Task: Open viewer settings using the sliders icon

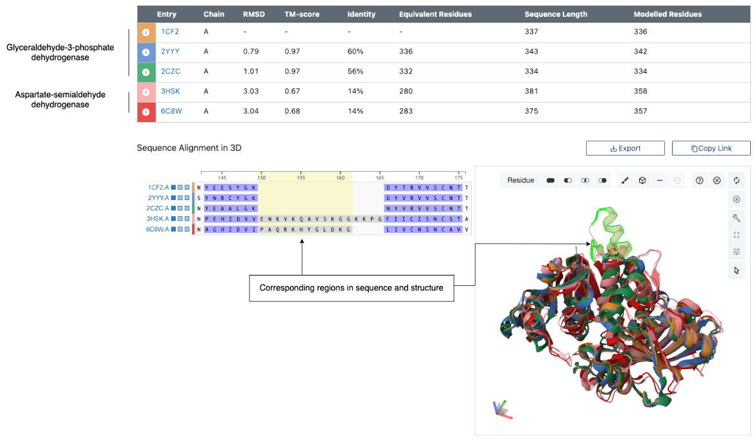Action: [x=737, y=251]
